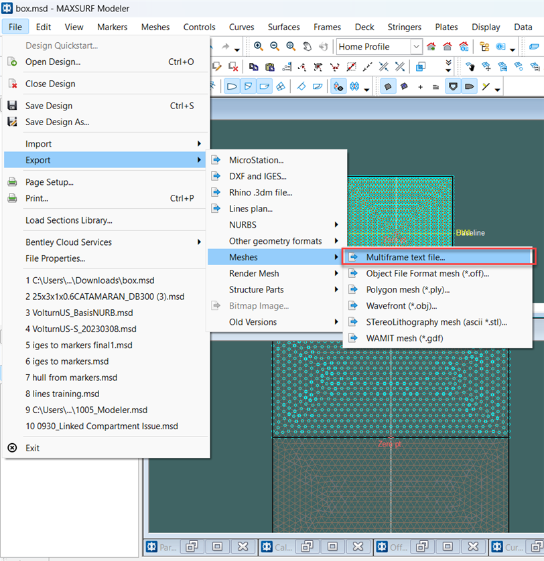Viewport: 544px width, 561px height.
Task: Click the Exit entry in File menu
Action: pyautogui.click(x=30, y=448)
